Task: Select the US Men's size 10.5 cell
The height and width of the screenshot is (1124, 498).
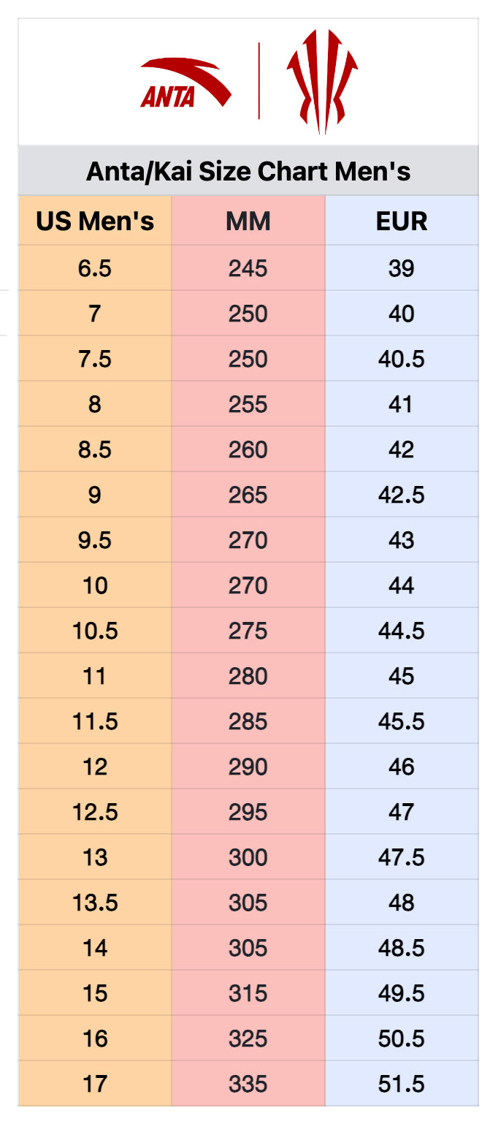Action: point(95,631)
